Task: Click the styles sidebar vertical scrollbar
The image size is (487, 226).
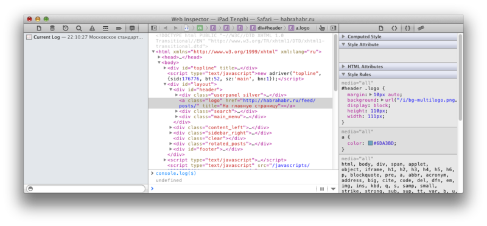Action: click(460, 78)
